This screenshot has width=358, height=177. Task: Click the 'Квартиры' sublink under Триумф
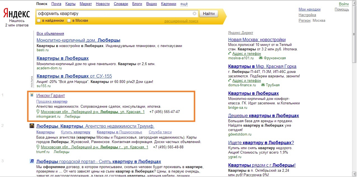pos(45,132)
